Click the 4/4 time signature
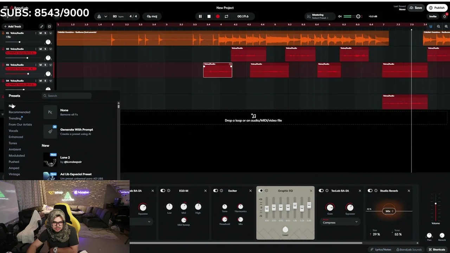The width and height of the screenshot is (450, 253). click(x=133, y=17)
